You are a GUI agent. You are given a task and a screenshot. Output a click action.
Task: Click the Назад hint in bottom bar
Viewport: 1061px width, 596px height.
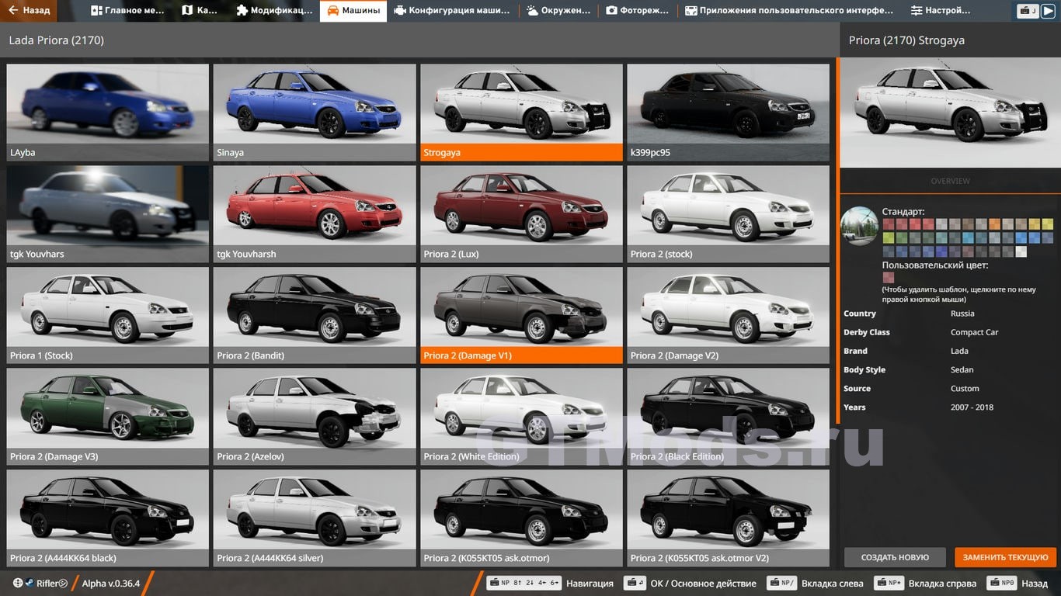point(1017,583)
